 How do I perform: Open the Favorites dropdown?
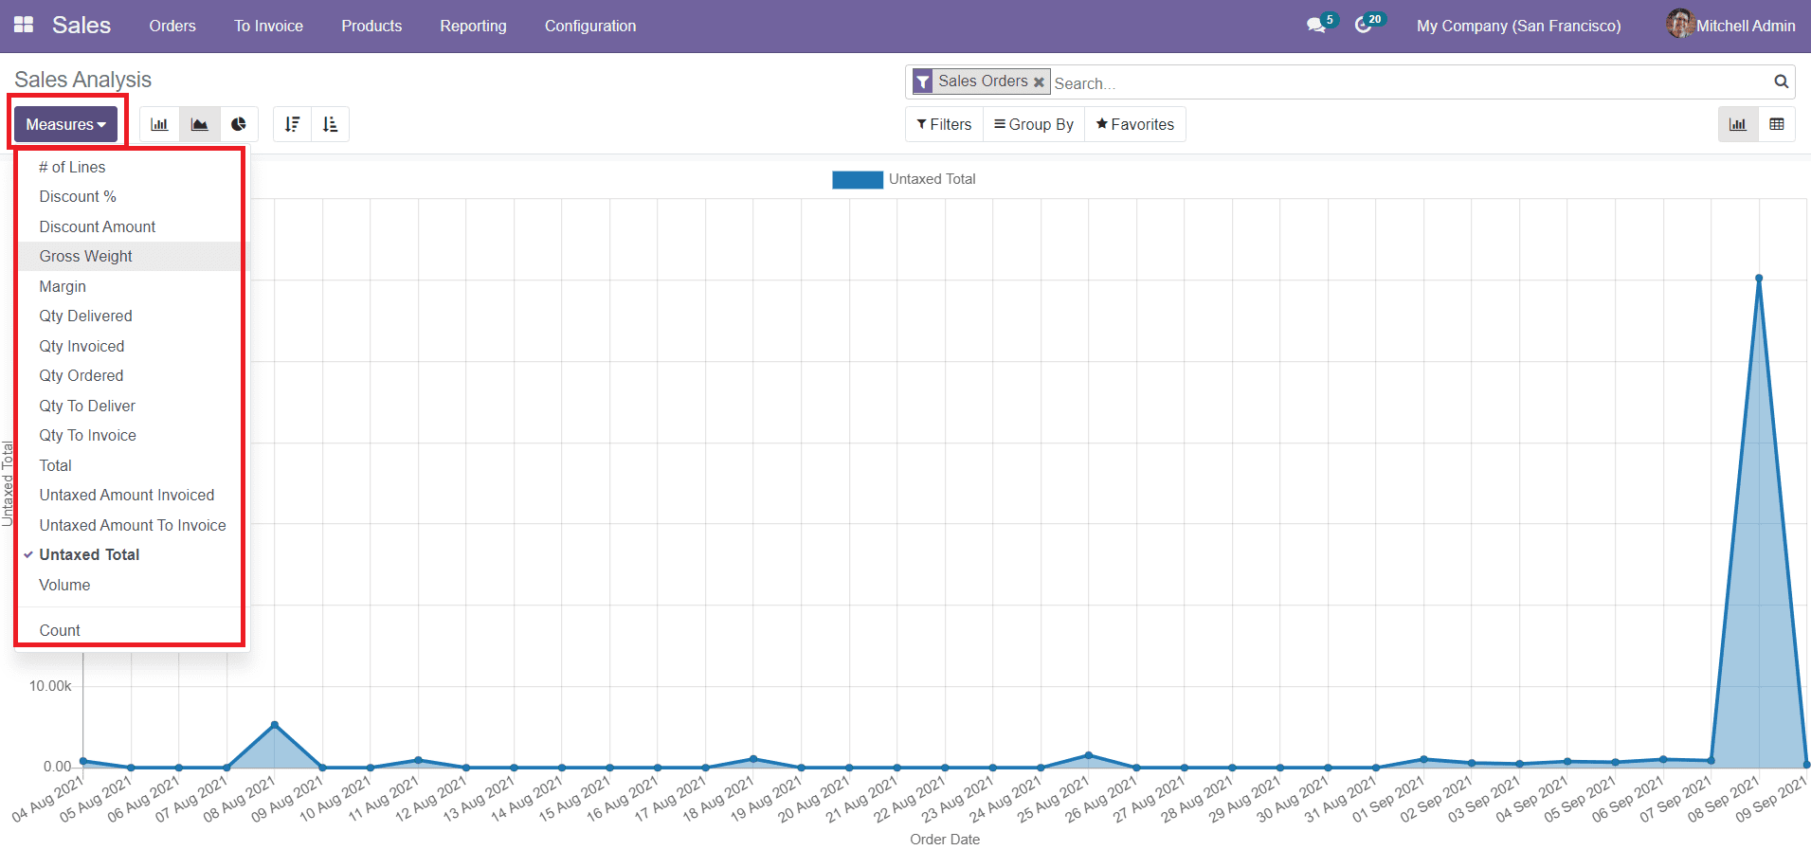pos(1134,124)
